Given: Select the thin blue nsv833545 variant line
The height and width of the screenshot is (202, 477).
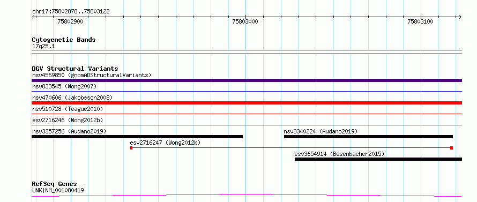Looking at the screenshot, I should 247,91.
